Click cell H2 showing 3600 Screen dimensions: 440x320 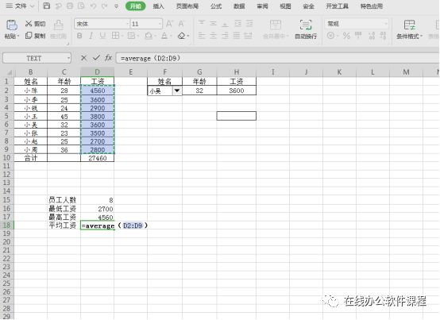237,91
